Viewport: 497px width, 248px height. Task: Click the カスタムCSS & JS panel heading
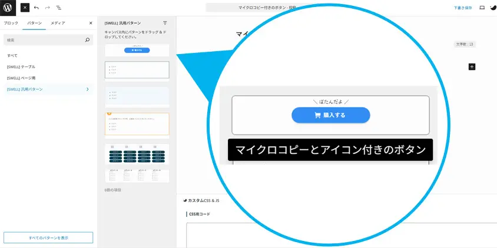tap(201, 200)
